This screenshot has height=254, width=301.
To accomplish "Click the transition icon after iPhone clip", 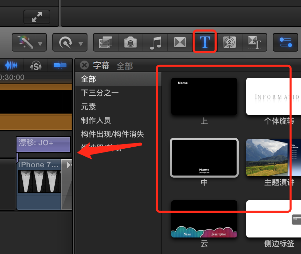I will pos(66,184).
